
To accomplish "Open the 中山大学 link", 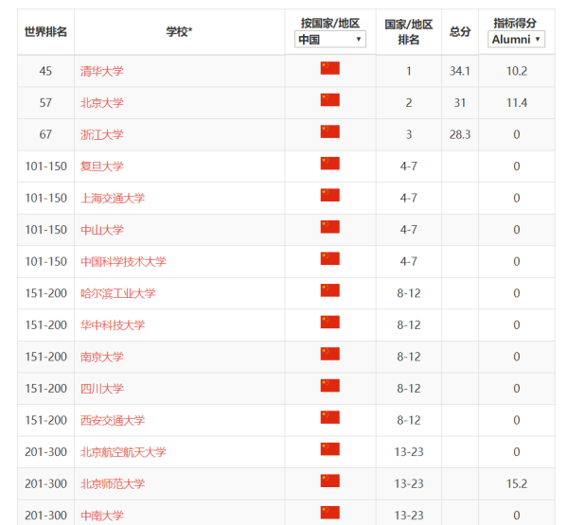I will [102, 230].
